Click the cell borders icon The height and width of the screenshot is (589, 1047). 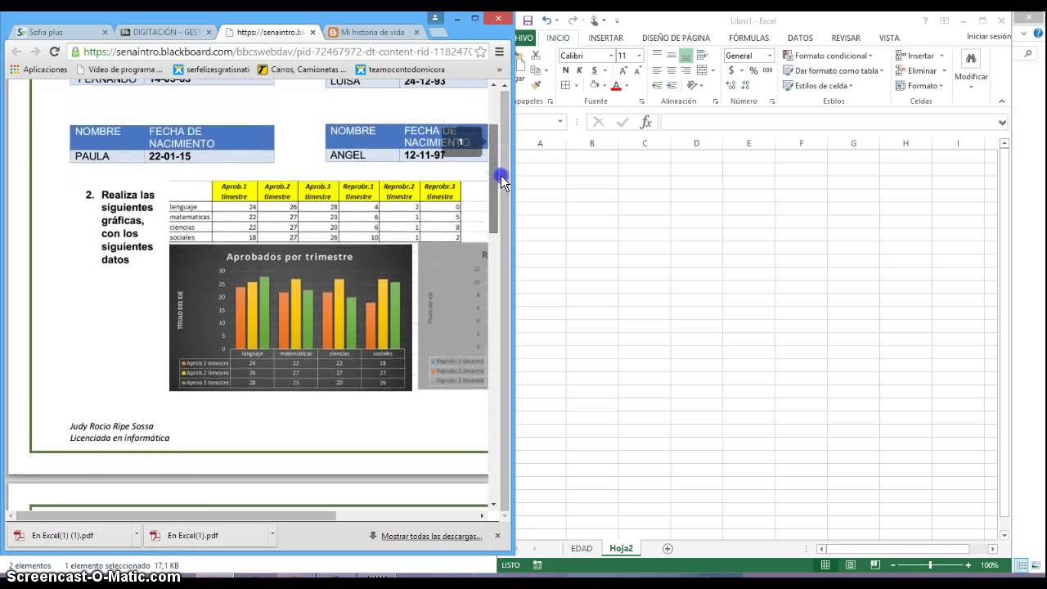pyautogui.click(x=565, y=85)
